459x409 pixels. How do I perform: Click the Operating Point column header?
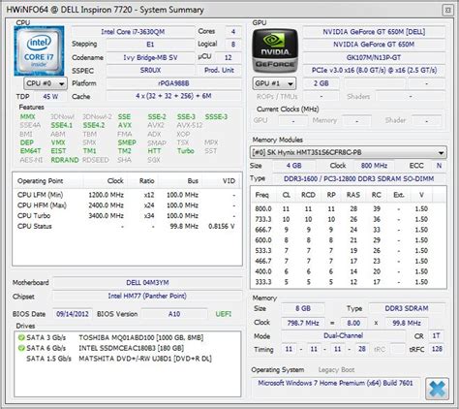pos(47,181)
